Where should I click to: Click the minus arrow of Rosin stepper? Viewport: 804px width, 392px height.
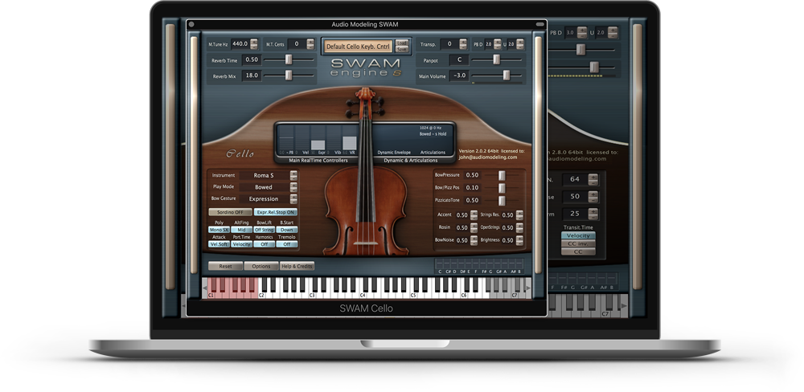[474, 230]
